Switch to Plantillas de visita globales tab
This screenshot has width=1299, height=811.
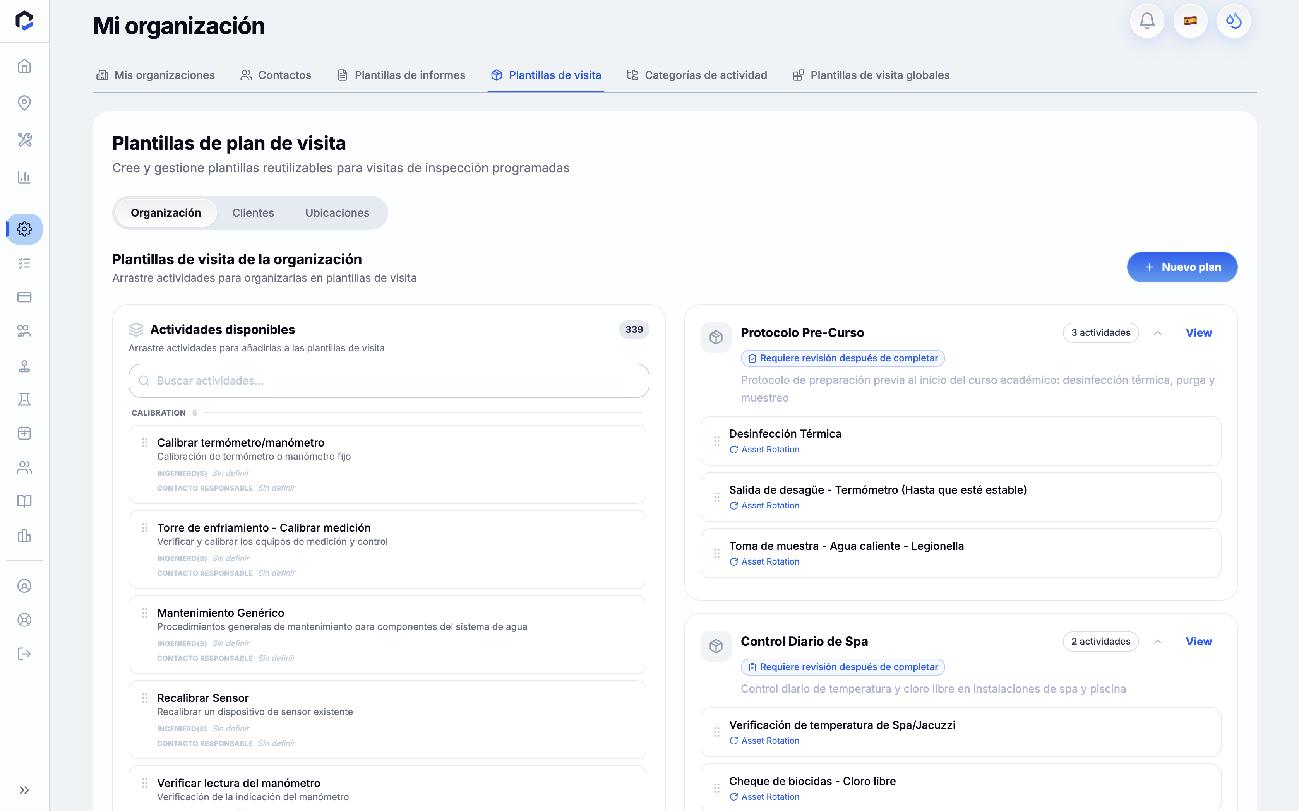871,75
